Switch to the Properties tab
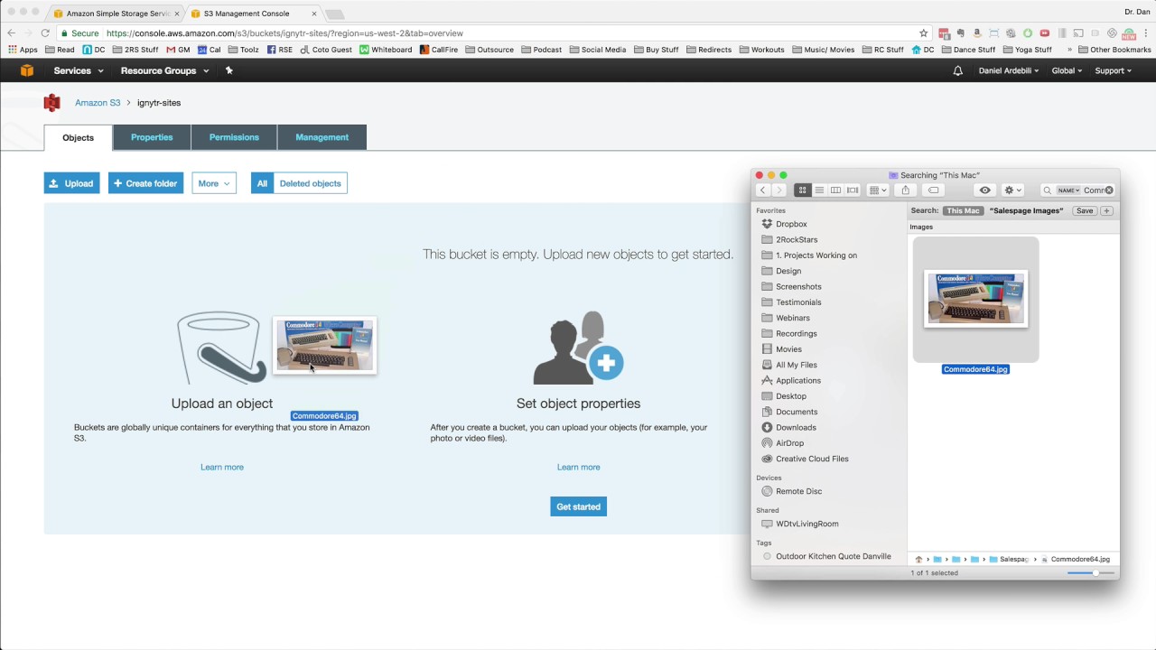The width and height of the screenshot is (1156, 650). click(x=152, y=137)
